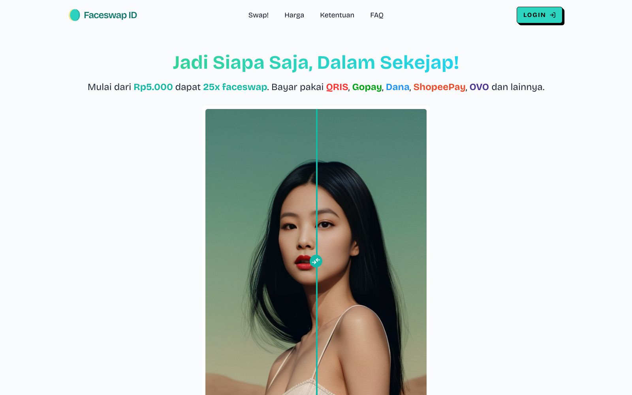This screenshot has width=632, height=395.
Task: Click the "25x faceswap" highlighted text
Action: [x=235, y=87]
